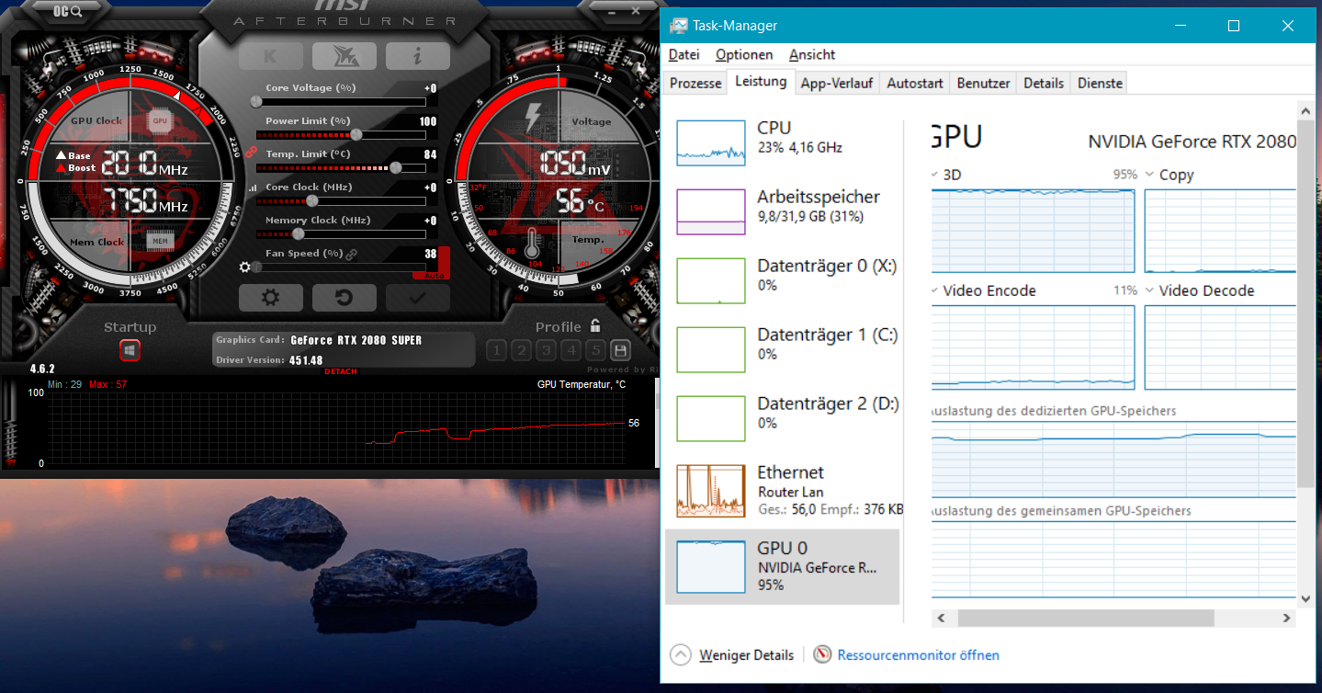The width and height of the screenshot is (1322, 693).
Task: Click the GPU chip icon in clock gauge
Action: (x=160, y=120)
